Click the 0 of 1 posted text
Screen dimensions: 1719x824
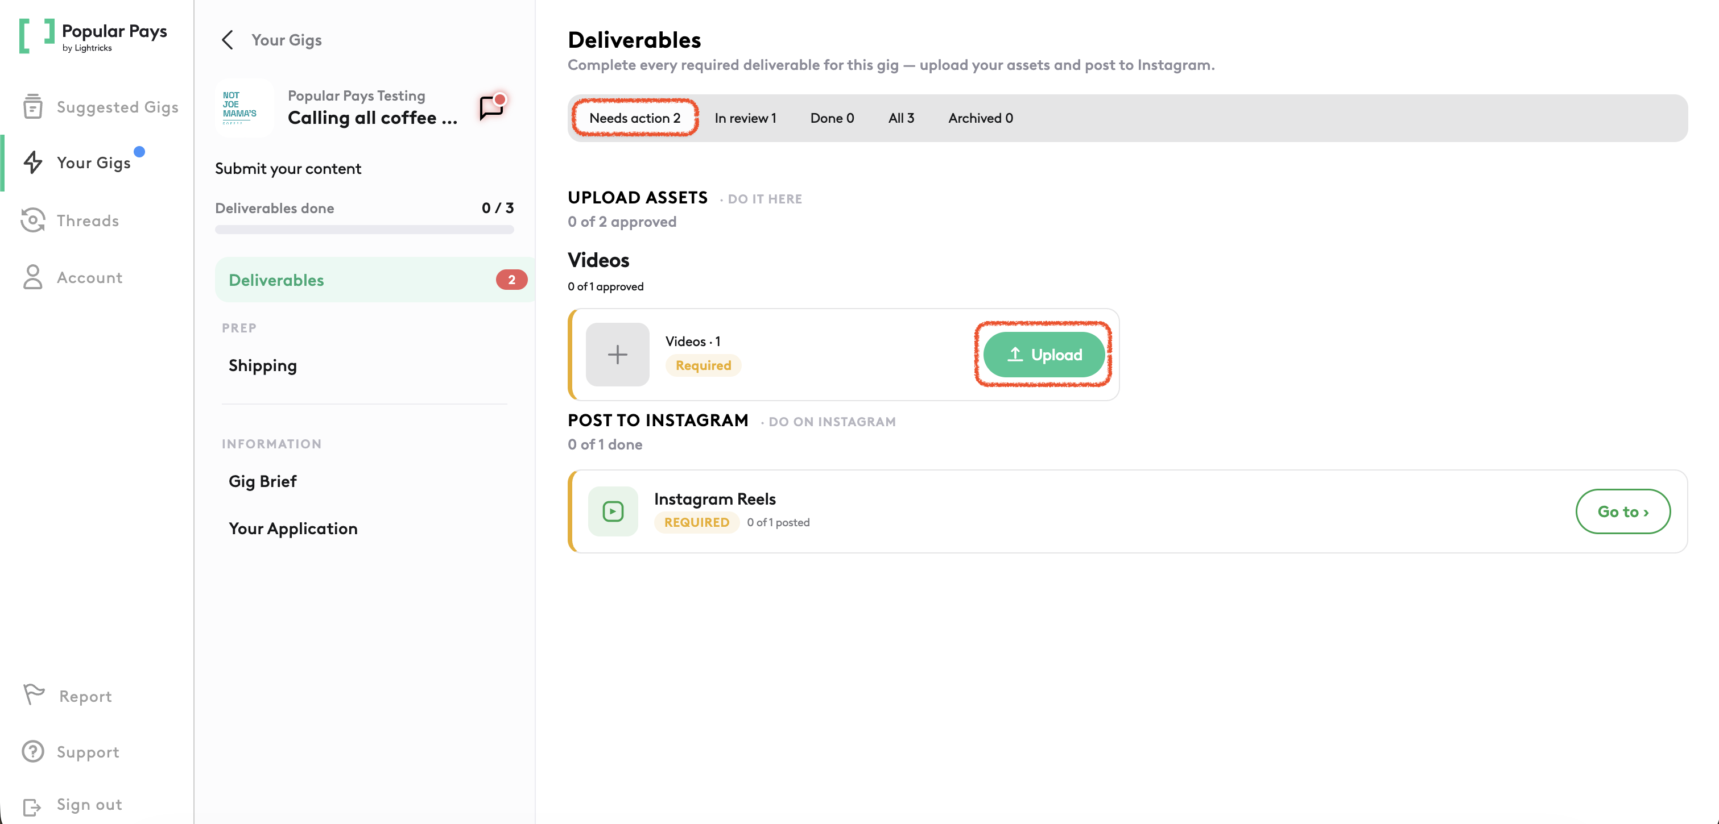coord(778,523)
